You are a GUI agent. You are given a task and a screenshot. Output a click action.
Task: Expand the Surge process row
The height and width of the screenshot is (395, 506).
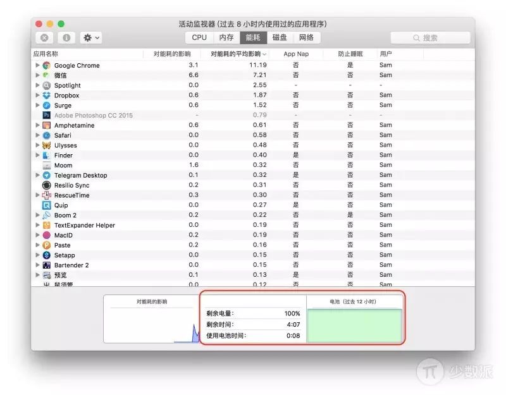coord(37,106)
